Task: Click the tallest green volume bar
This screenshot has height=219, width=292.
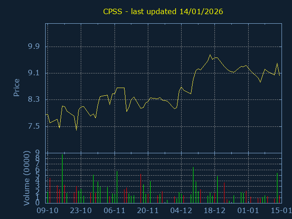Action: point(62,179)
